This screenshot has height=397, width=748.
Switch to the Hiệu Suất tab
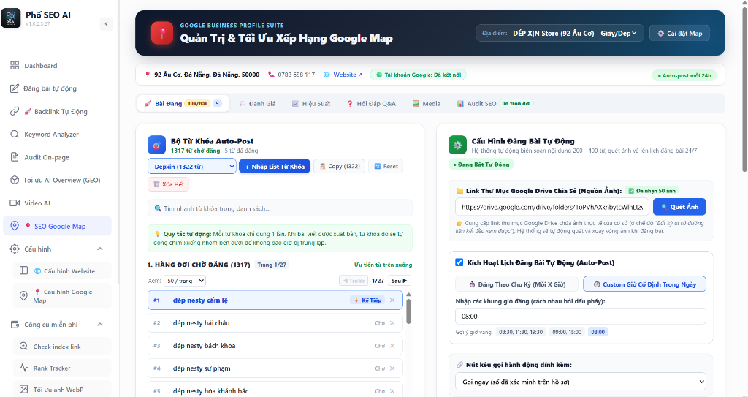pyautogui.click(x=311, y=103)
